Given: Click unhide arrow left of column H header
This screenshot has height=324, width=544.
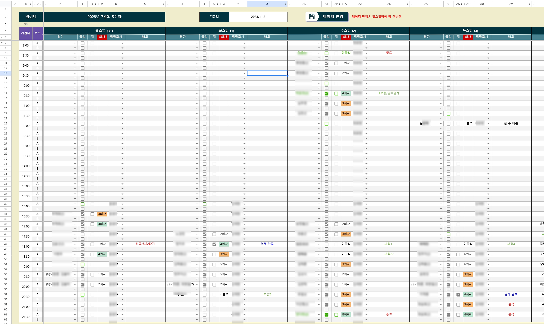Looking at the screenshot, I should (x=45, y=4).
